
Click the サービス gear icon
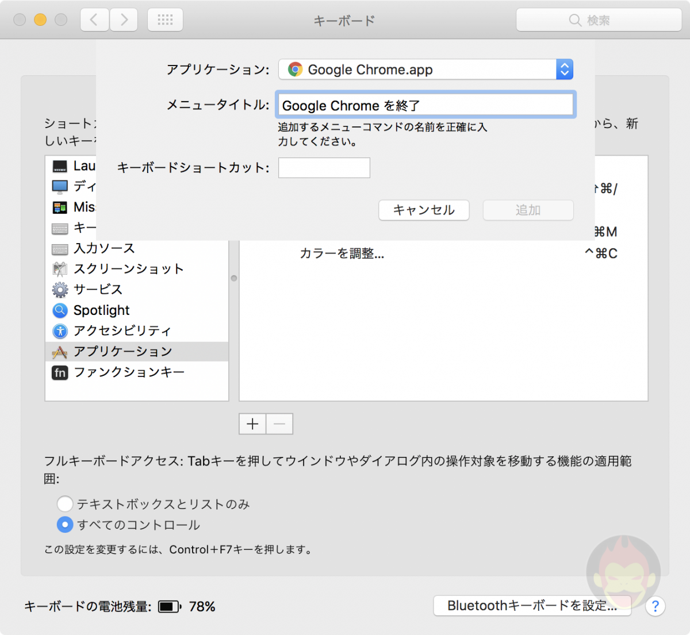coord(60,290)
